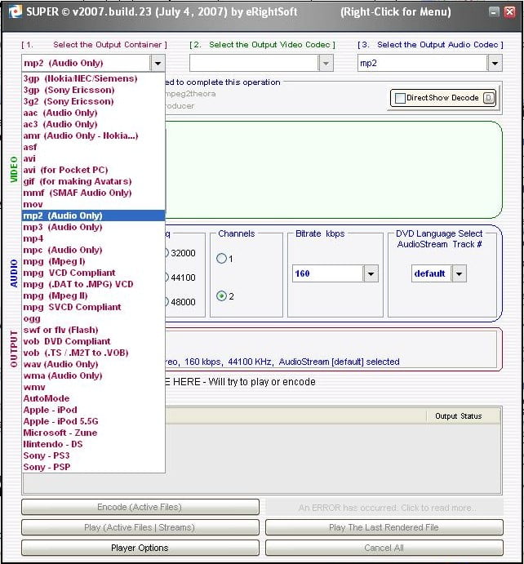This screenshot has width=524, height=564.
Task: Expand the AudioStream Track default dropdown arrow
Action: tap(459, 273)
